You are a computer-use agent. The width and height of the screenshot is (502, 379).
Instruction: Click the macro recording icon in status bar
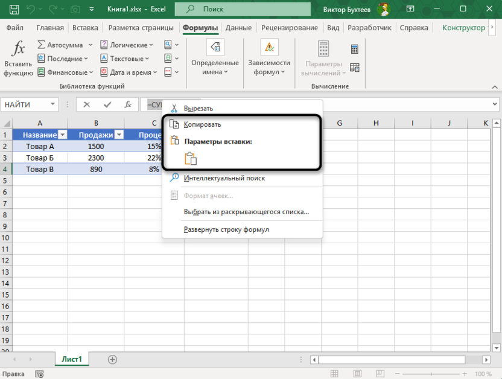click(39, 374)
